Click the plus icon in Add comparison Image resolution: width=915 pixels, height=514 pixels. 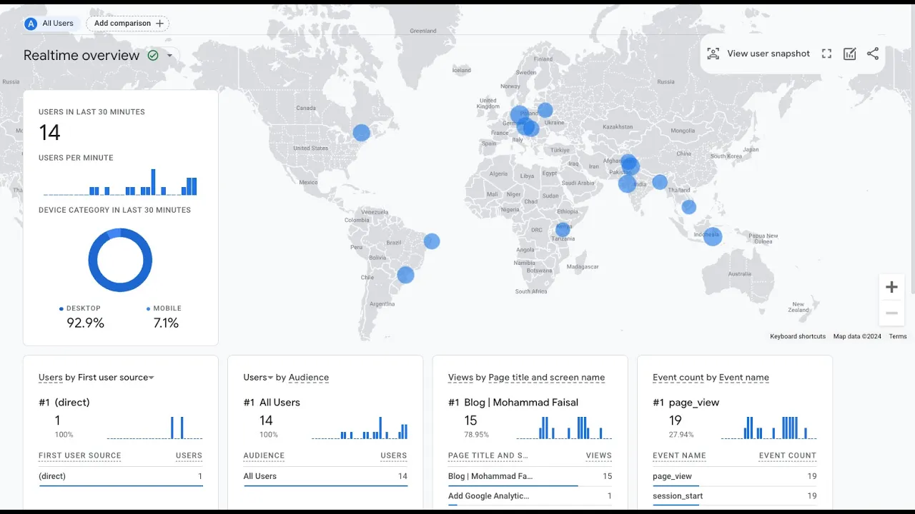[159, 24]
